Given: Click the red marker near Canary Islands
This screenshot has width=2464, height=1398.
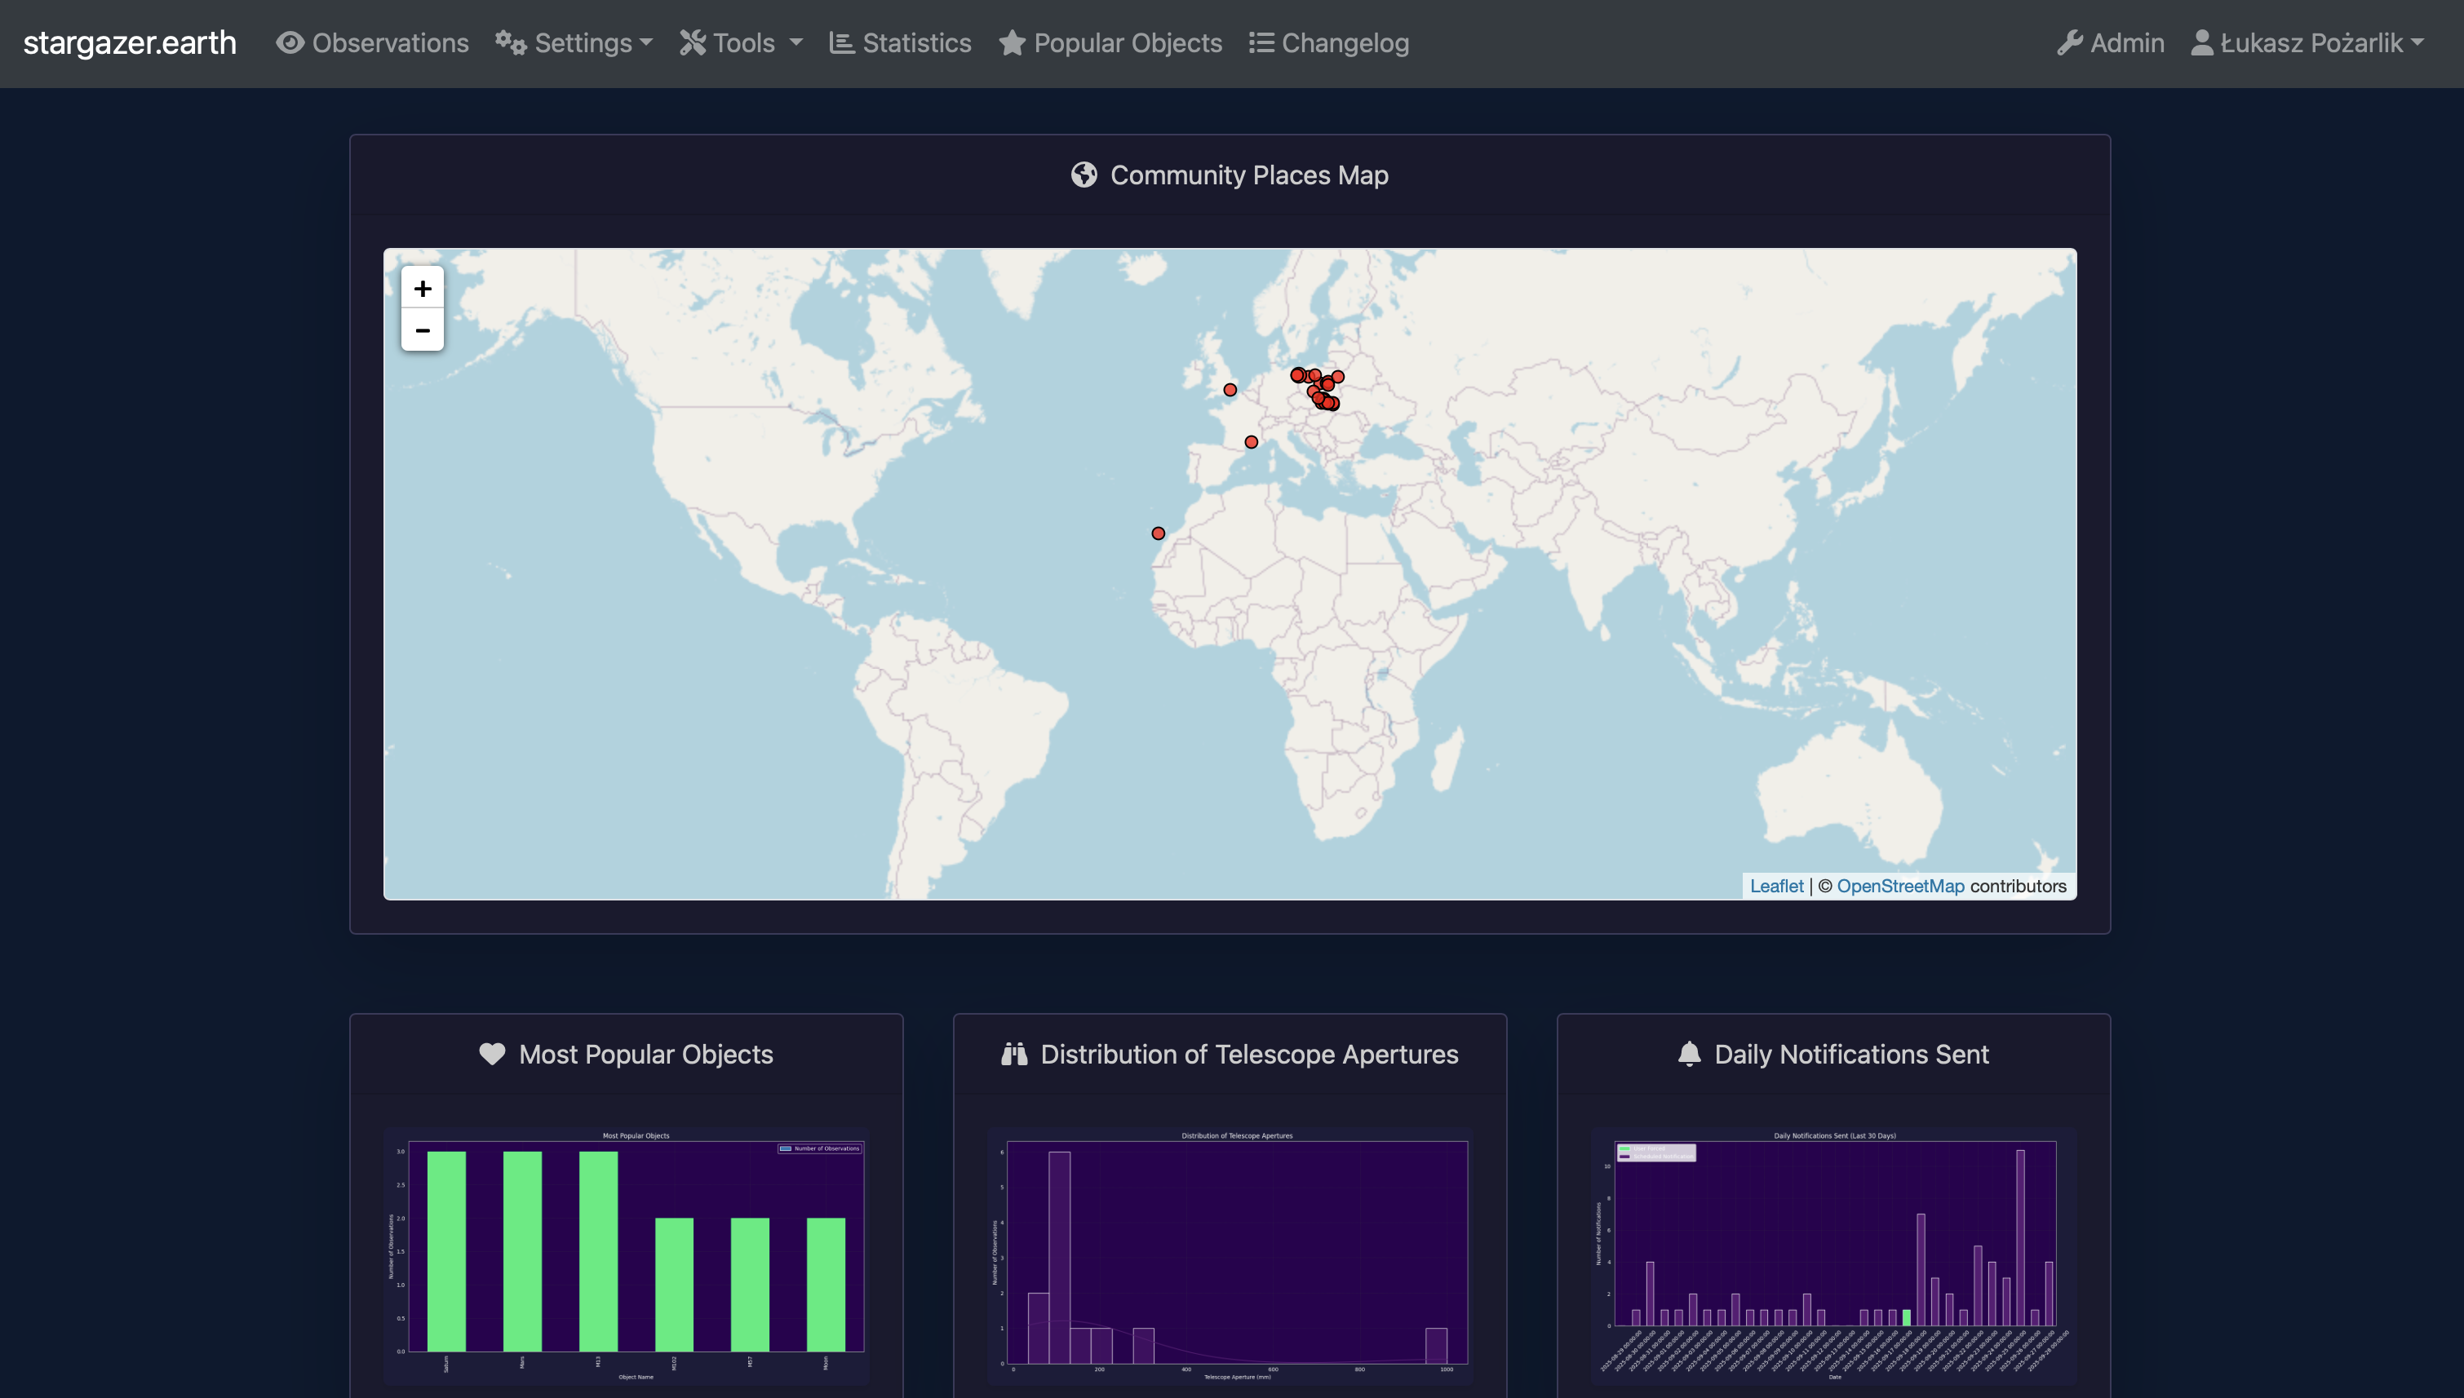Looking at the screenshot, I should [x=1158, y=534].
